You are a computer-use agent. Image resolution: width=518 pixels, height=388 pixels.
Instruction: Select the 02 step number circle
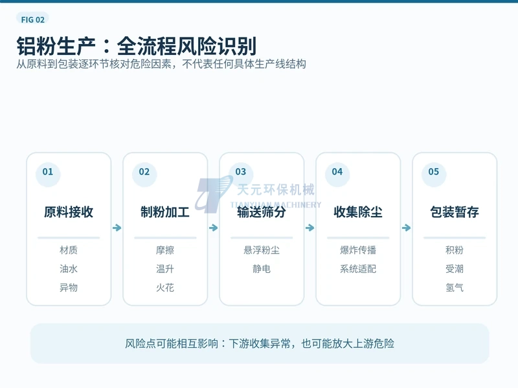(144, 174)
